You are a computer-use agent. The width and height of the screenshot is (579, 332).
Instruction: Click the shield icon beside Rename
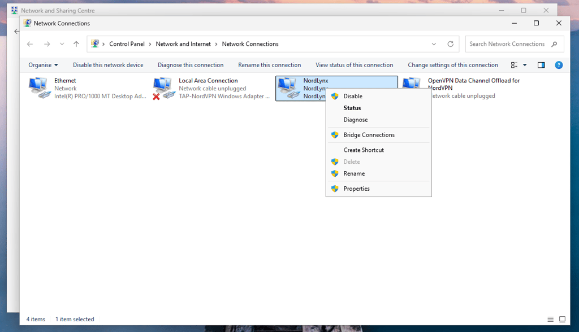coord(335,174)
